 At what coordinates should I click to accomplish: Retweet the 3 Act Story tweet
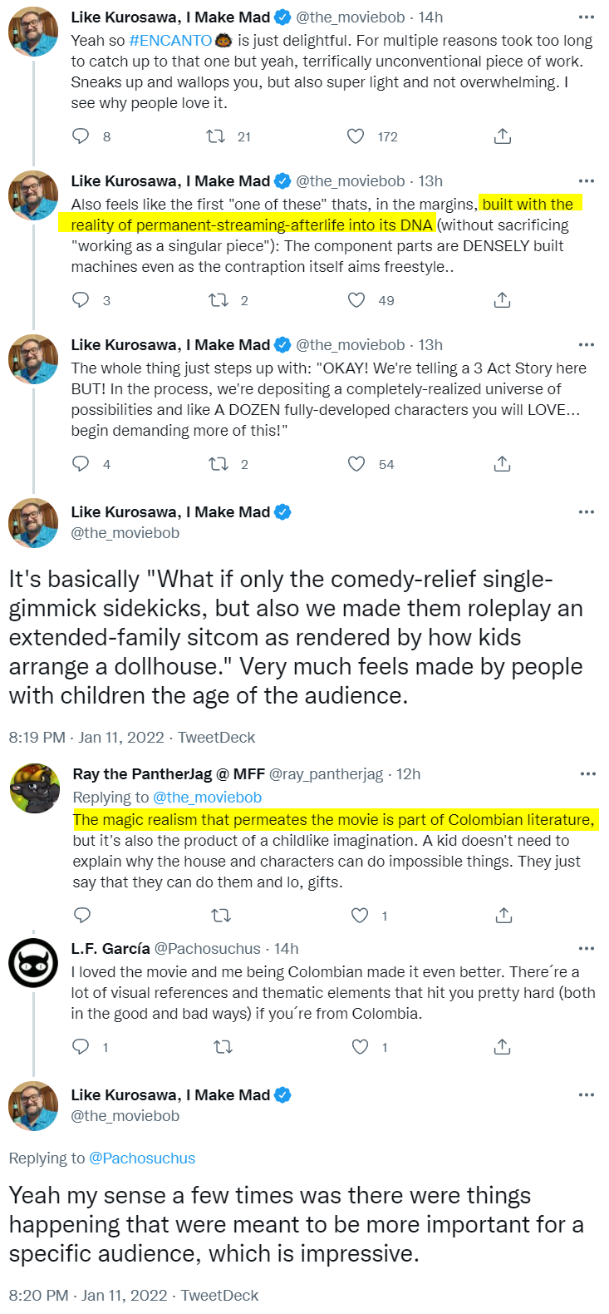pyautogui.click(x=218, y=464)
